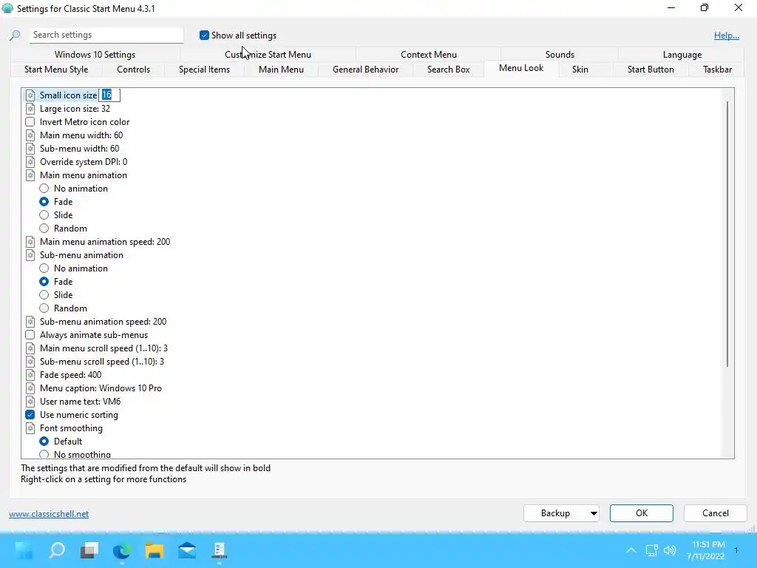Screen dimensions: 757x568
Task: Click the icon beside Main menu animation heading
Action: click(30, 175)
